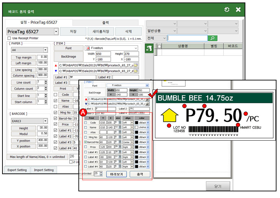Check Label #4 checkbox in inset panel
Viewport: 280px width, 198px height.
coord(85,167)
